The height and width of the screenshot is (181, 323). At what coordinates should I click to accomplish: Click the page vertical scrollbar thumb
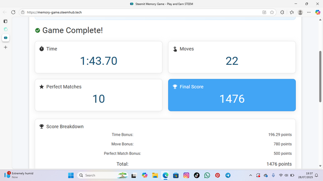tap(320, 76)
